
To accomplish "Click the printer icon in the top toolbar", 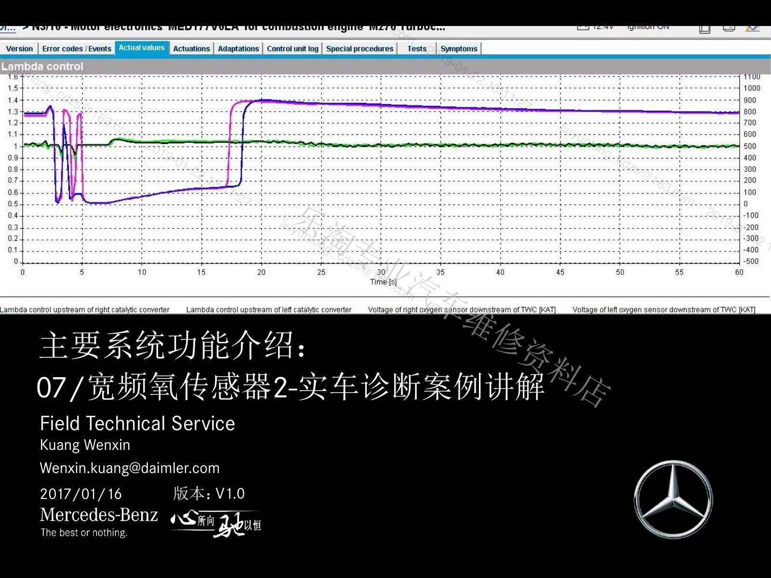I will [729, 29].
